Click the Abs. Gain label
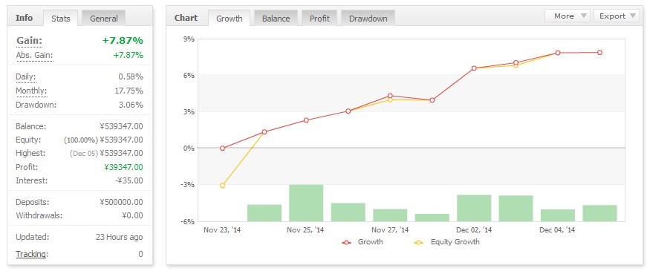The image size is (647, 274). click(35, 55)
